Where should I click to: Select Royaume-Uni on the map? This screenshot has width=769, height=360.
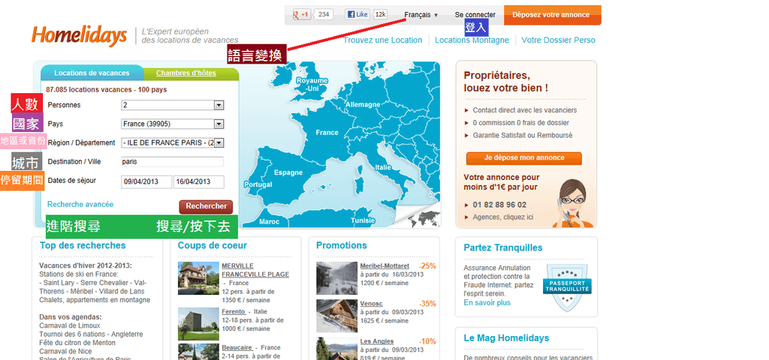click(x=312, y=84)
